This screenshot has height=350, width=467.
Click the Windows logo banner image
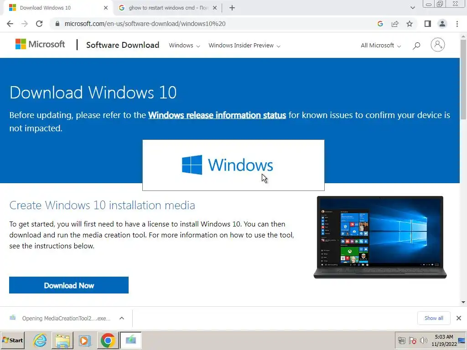(233, 165)
